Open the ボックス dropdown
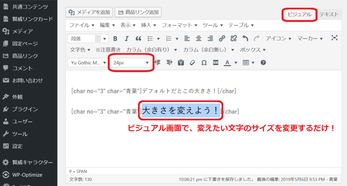 pyautogui.click(x=253, y=50)
